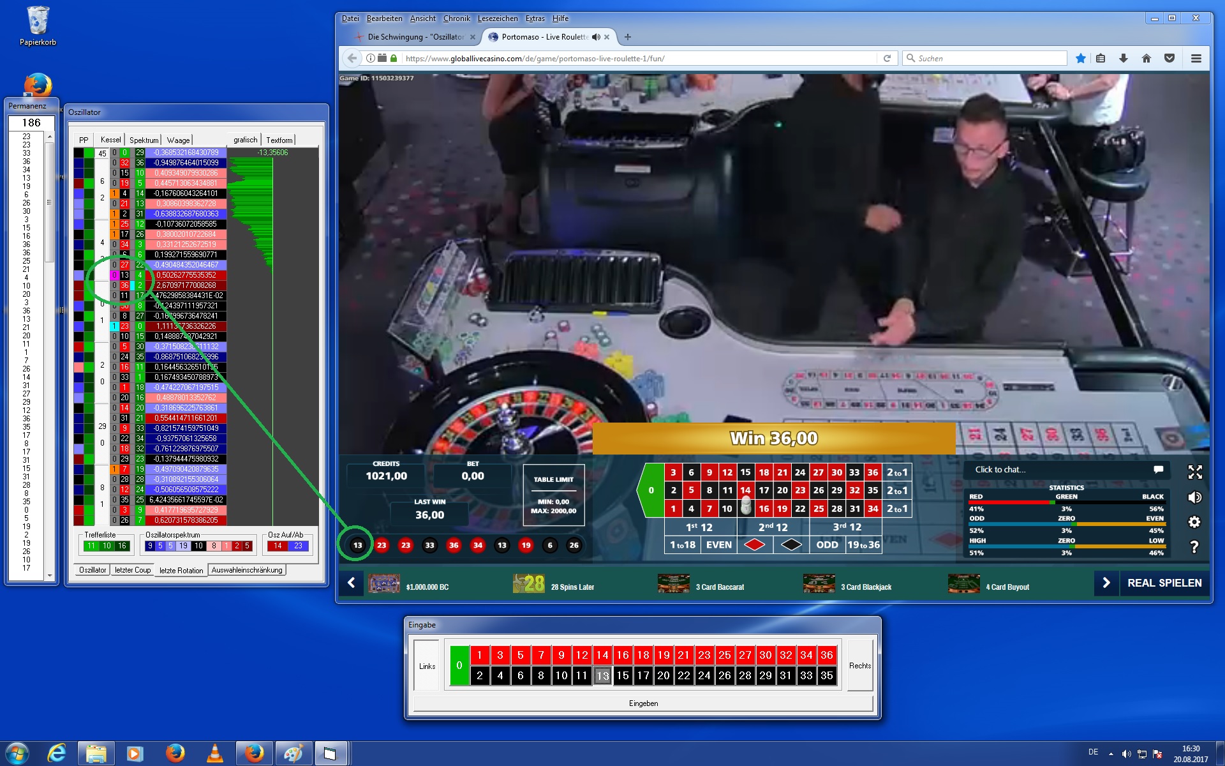Click REAL SPIELEN button
The width and height of the screenshot is (1225, 766).
[x=1164, y=583]
